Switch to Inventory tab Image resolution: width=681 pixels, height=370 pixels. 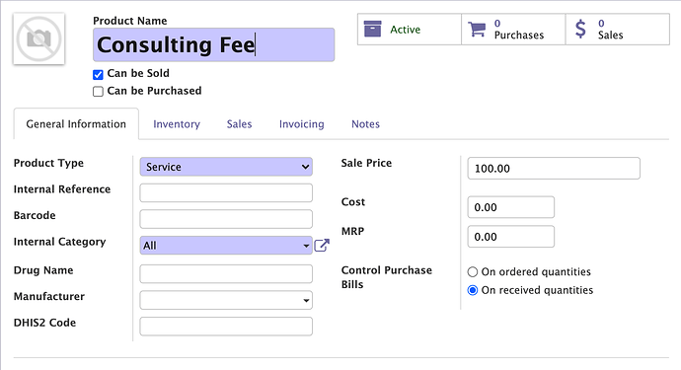coord(177,124)
